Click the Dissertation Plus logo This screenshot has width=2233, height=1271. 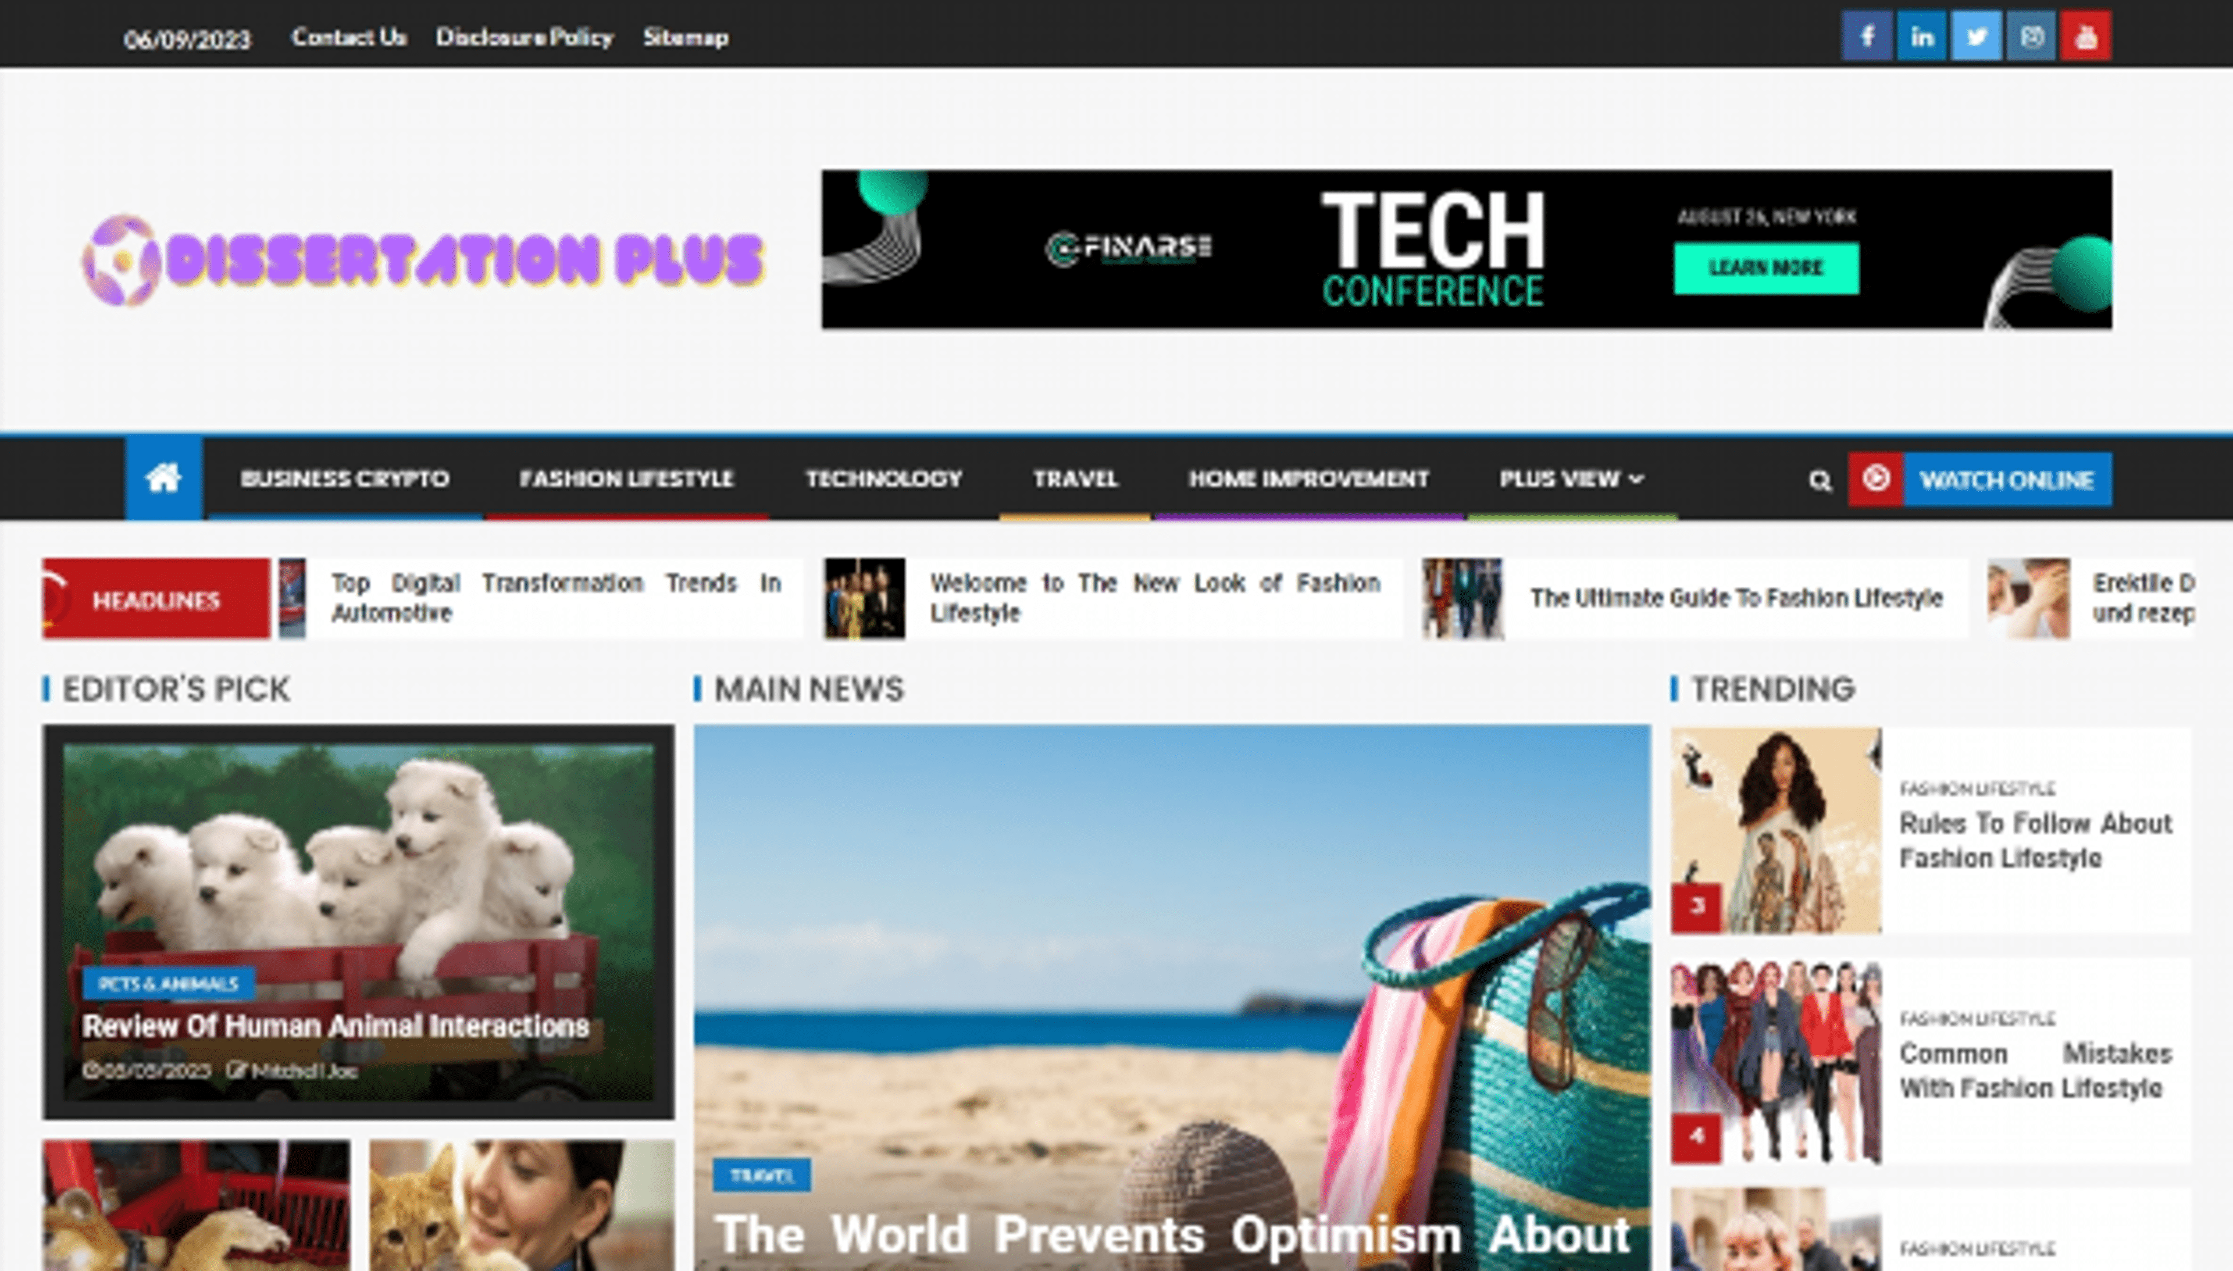click(423, 260)
